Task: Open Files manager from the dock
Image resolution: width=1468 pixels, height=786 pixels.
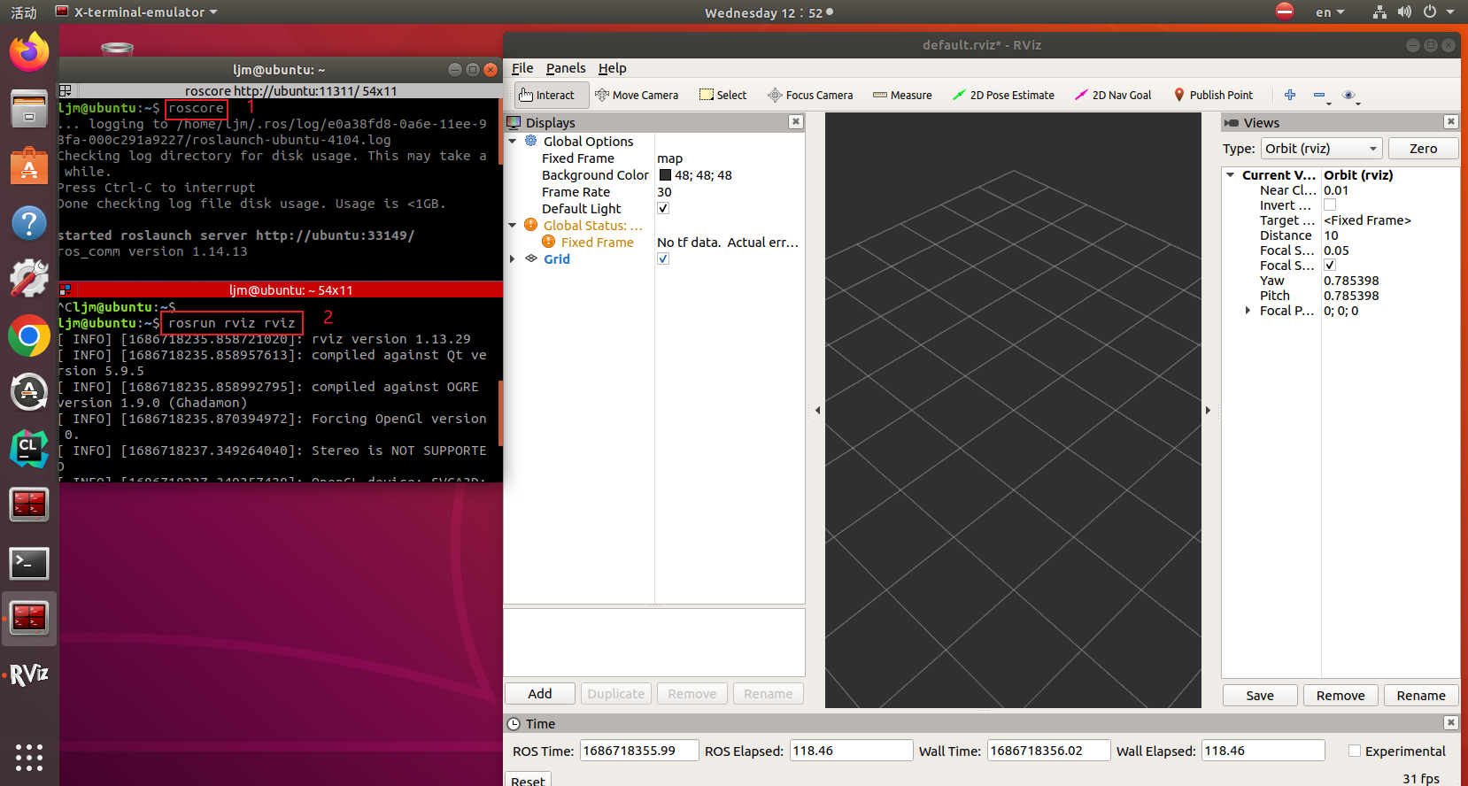Action: coord(29,109)
